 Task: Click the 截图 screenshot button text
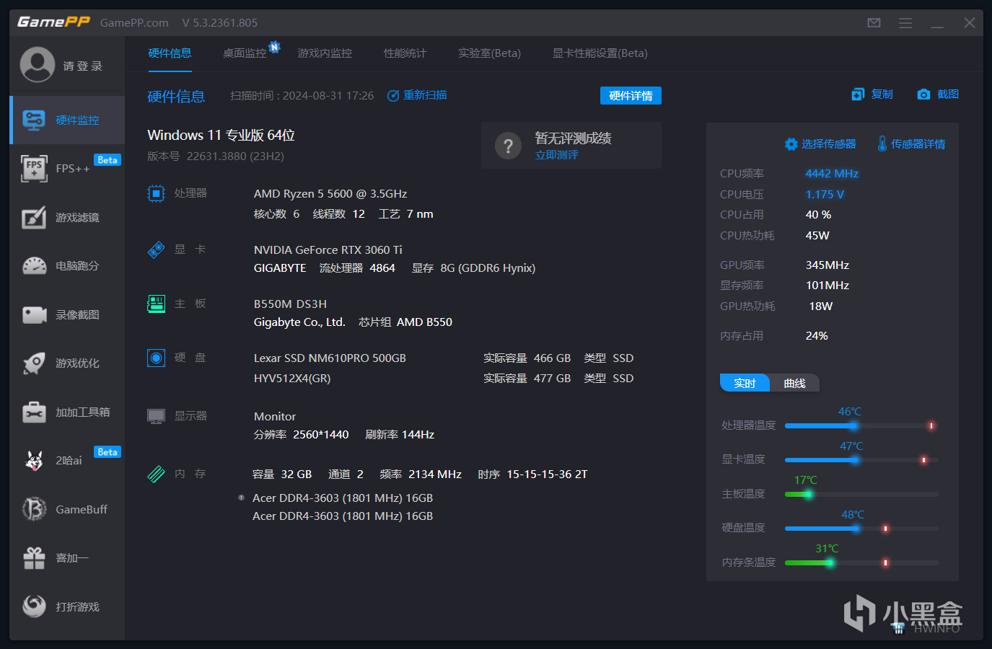(x=948, y=94)
